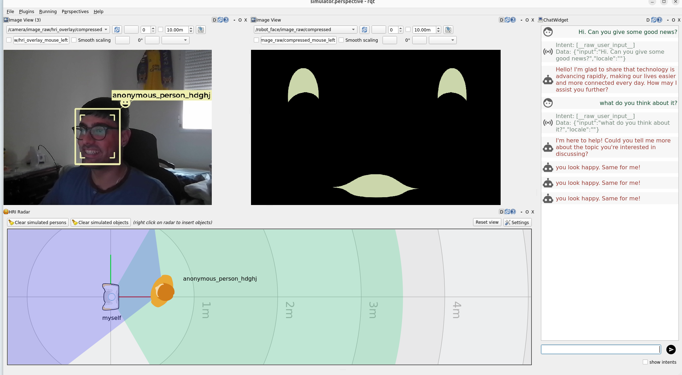
Task: Click the robot face image display
Action: point(375,127)
